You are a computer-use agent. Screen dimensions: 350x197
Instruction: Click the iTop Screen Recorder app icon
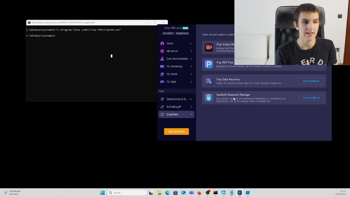[209, 47]
